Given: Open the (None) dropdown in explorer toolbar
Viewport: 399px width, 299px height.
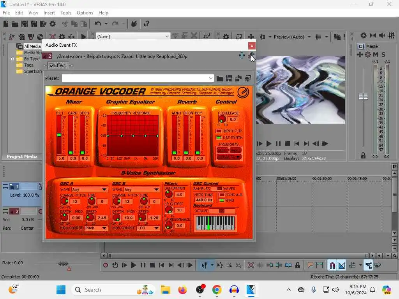Looking at the screenshot, I should click(133, 36).
